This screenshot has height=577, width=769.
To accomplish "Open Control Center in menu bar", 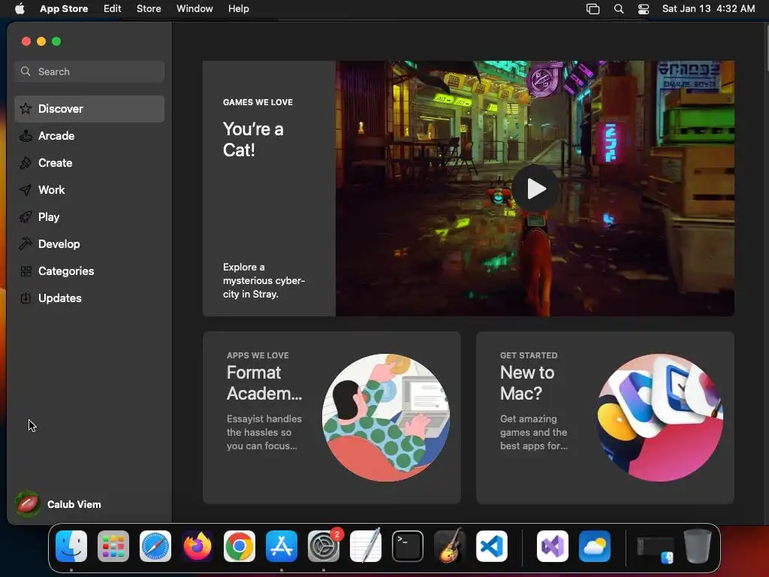I will 644,9.
